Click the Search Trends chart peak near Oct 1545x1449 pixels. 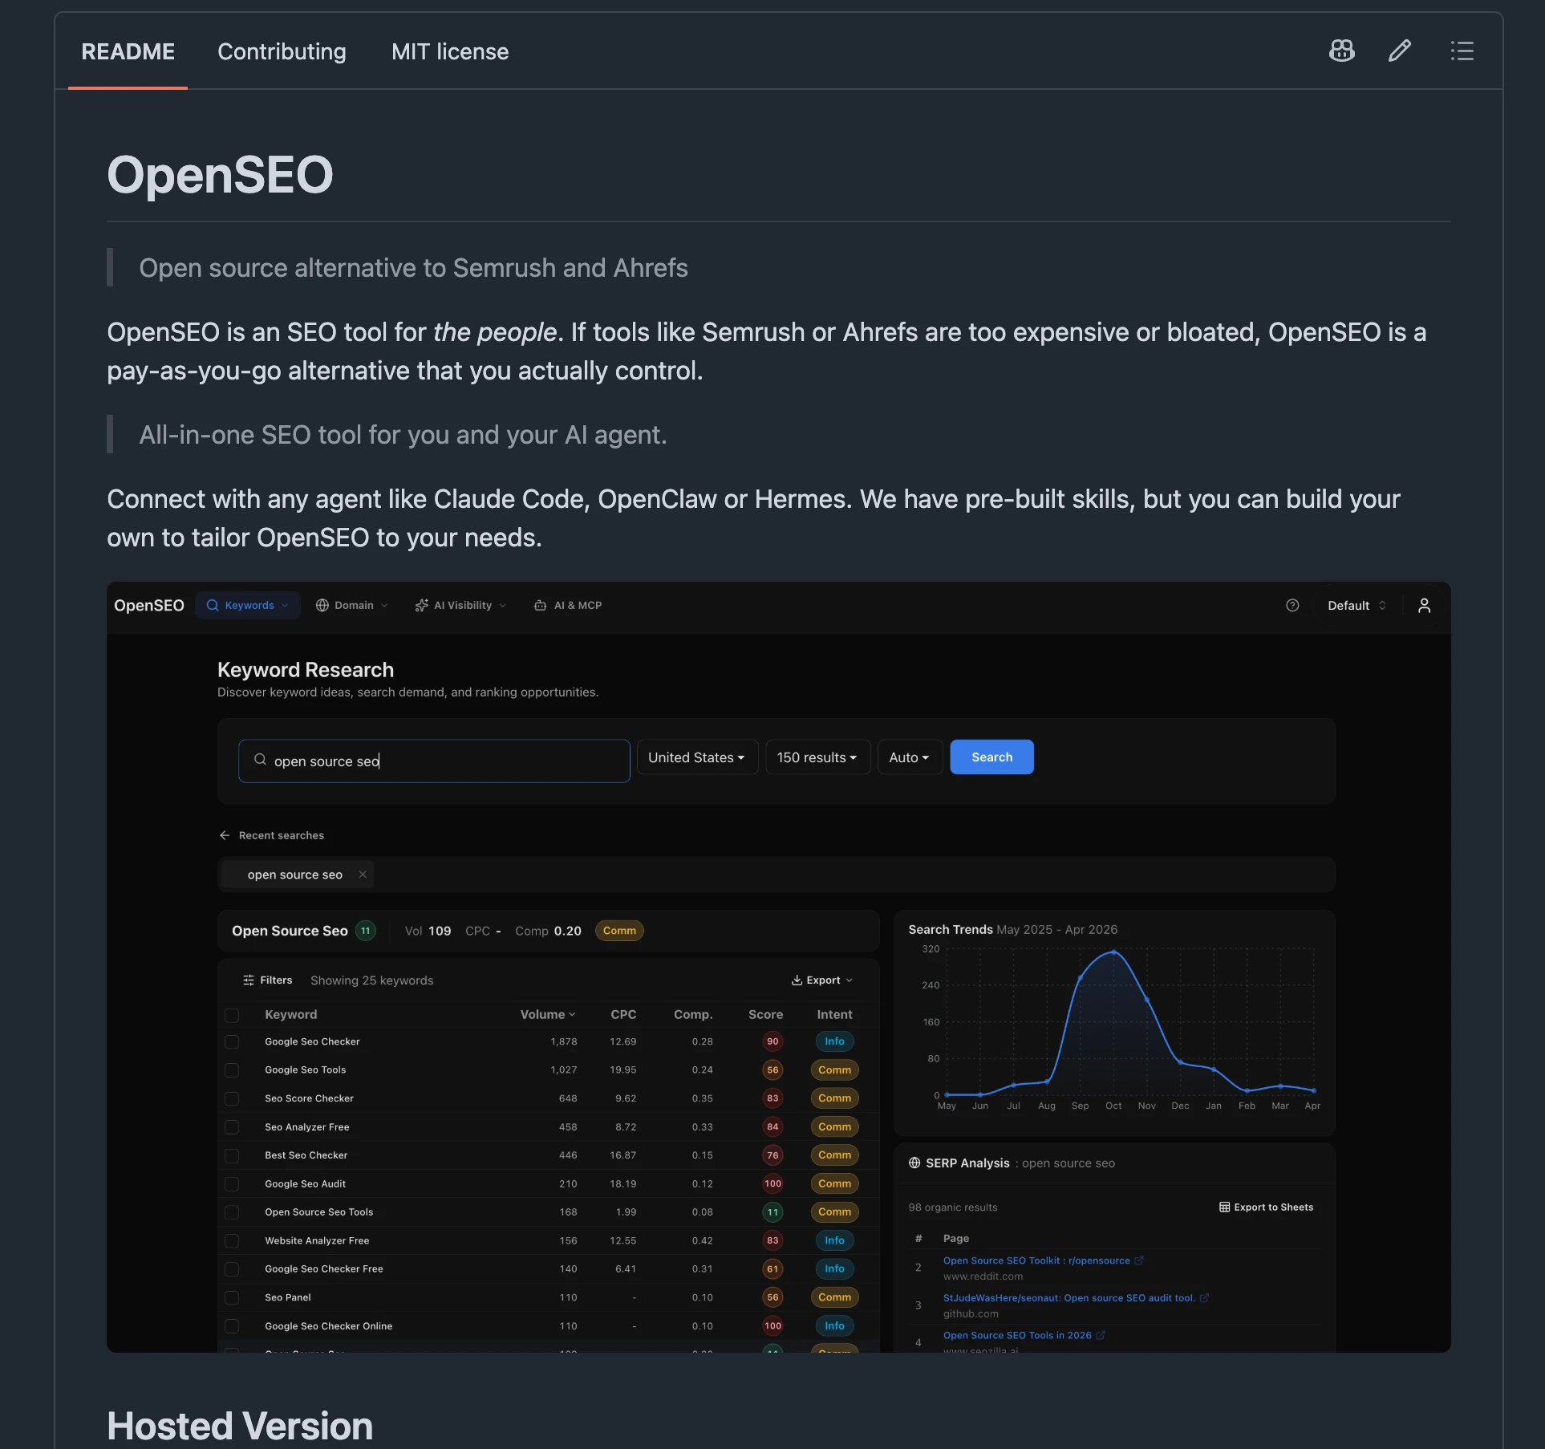1113,952
